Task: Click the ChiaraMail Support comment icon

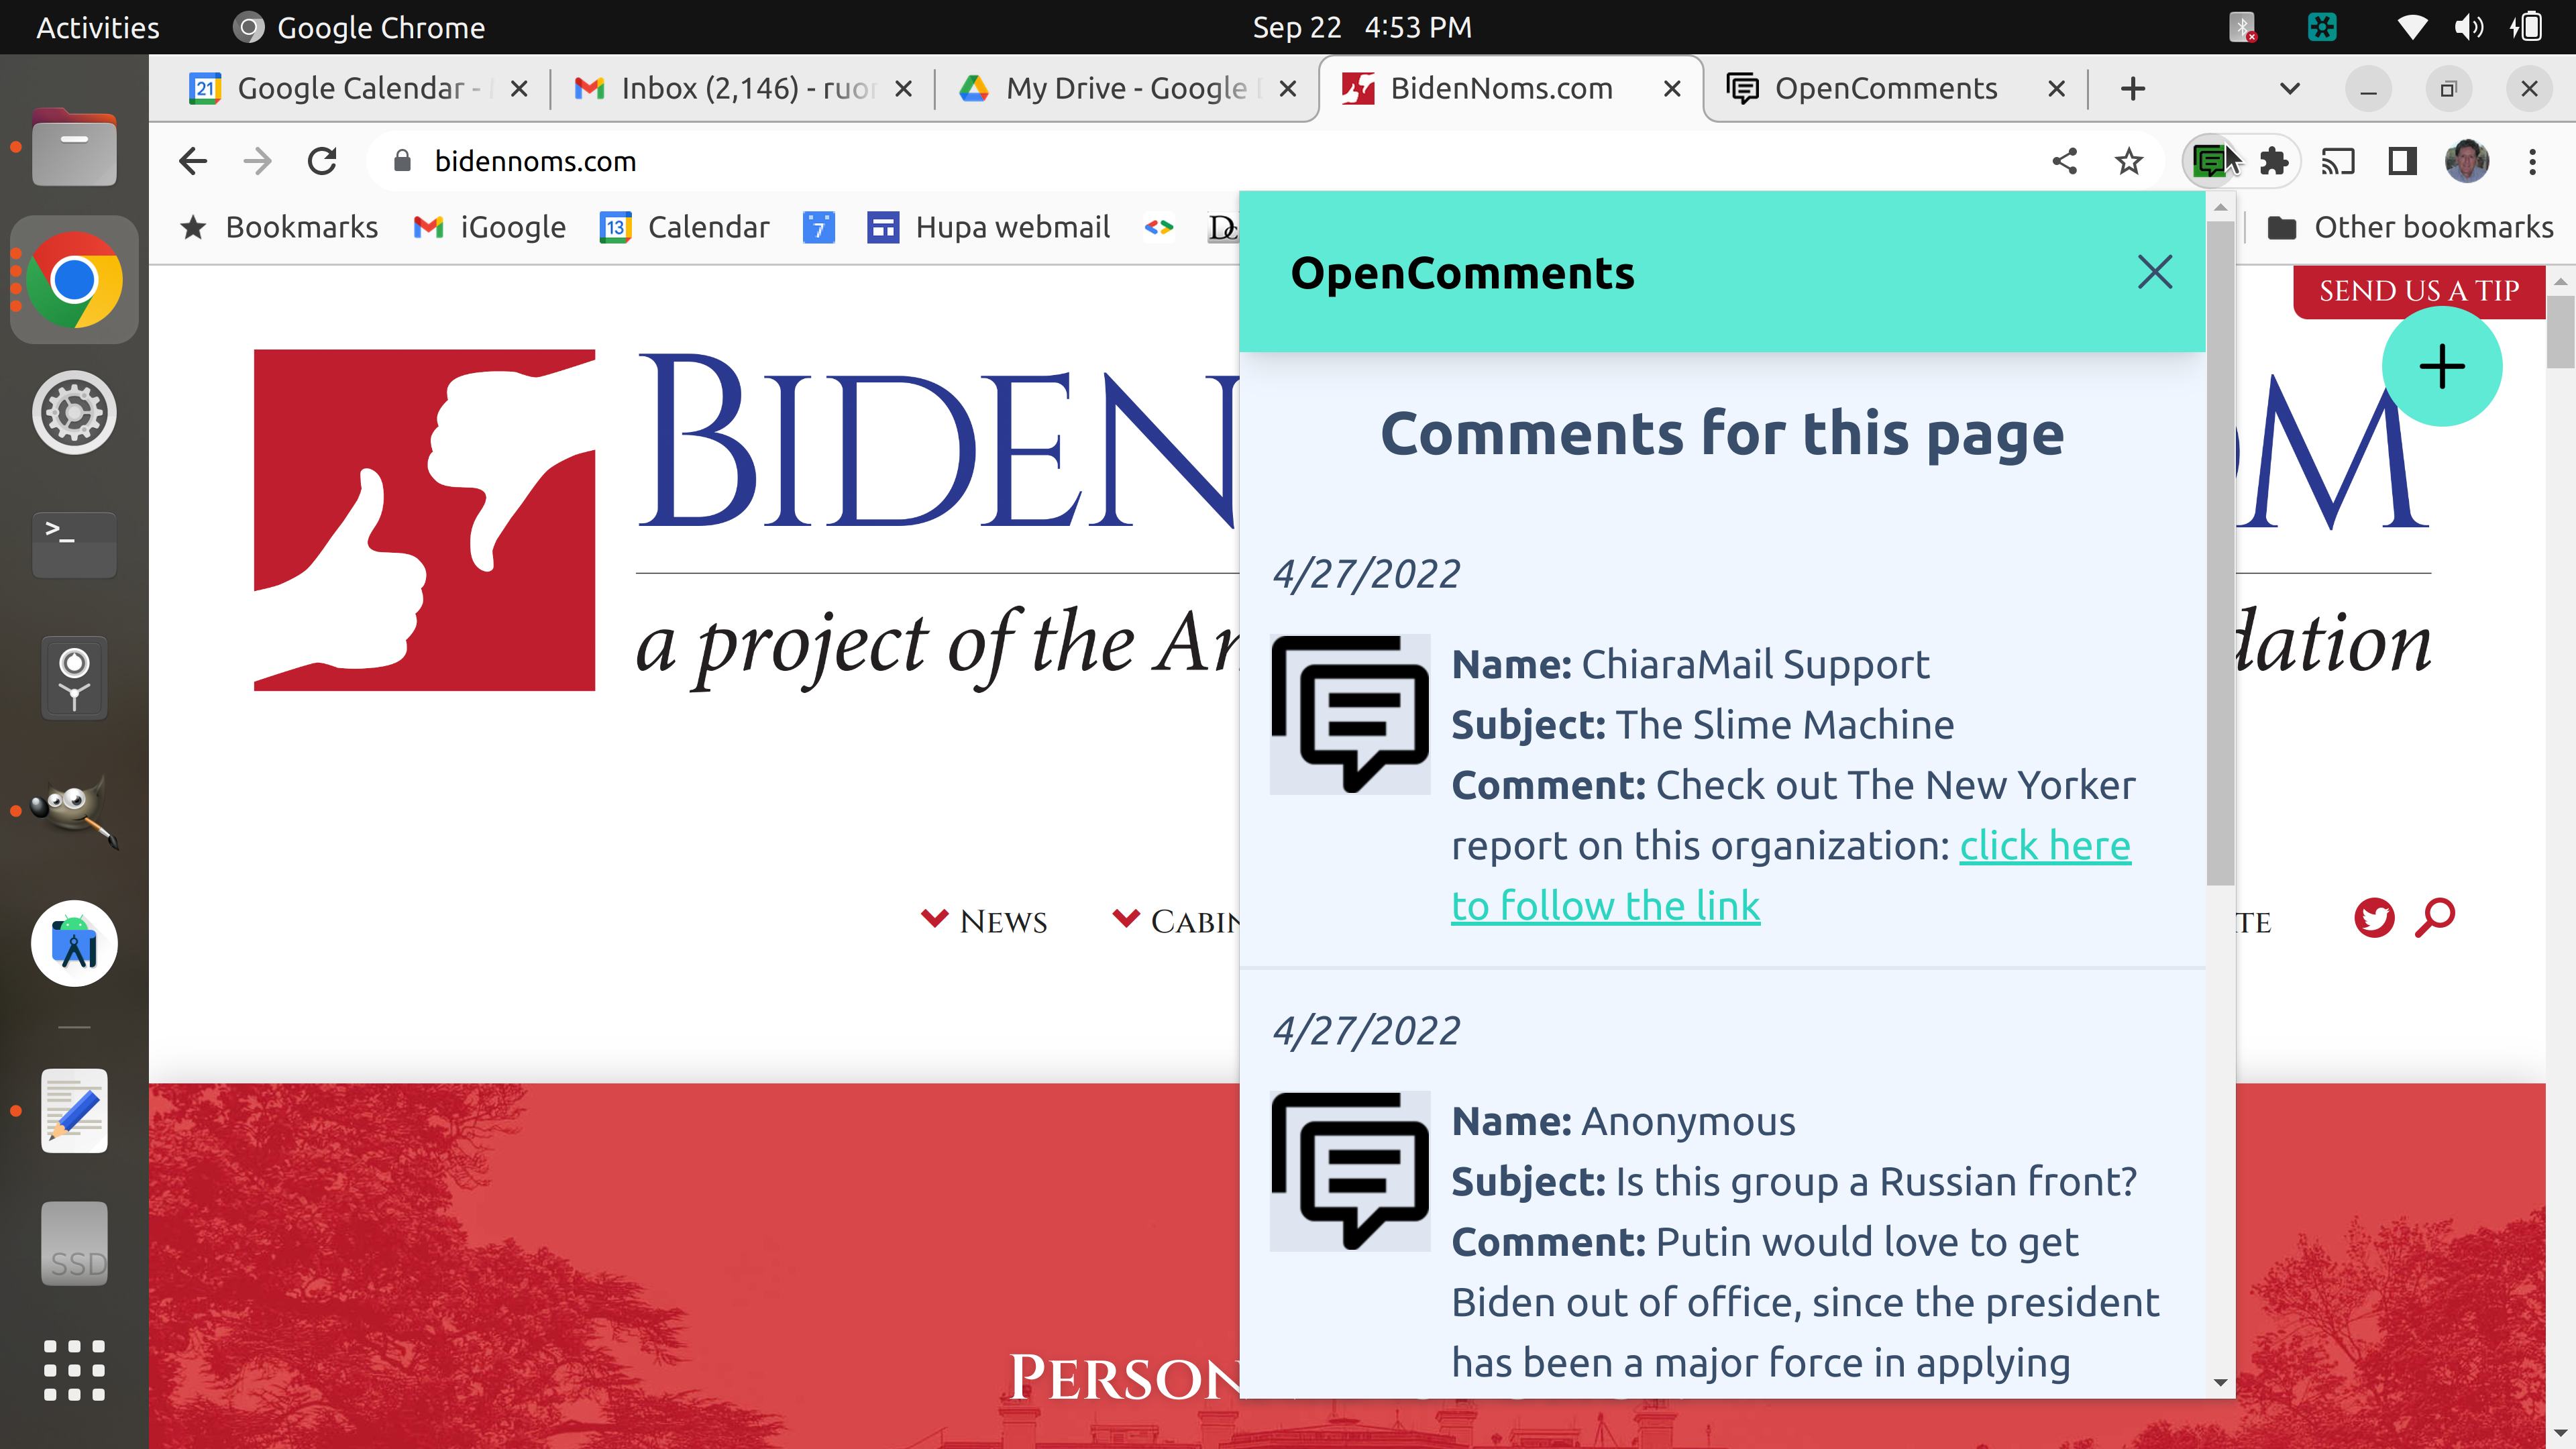Action: coord(1350,714)
